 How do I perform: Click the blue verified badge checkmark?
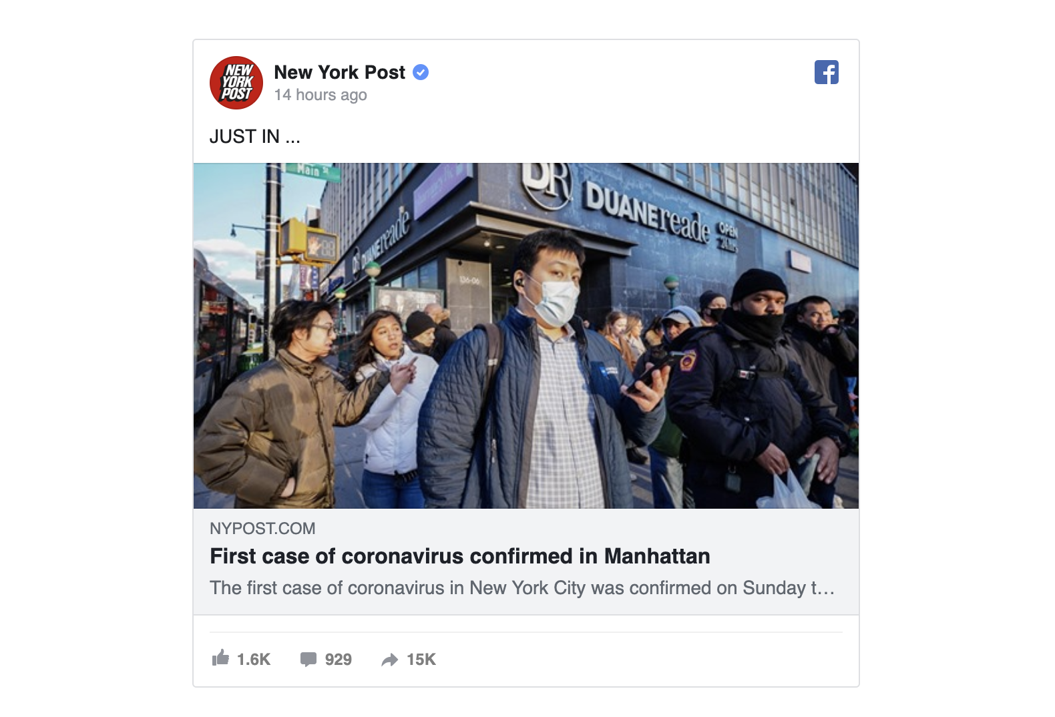click(421, 72)
